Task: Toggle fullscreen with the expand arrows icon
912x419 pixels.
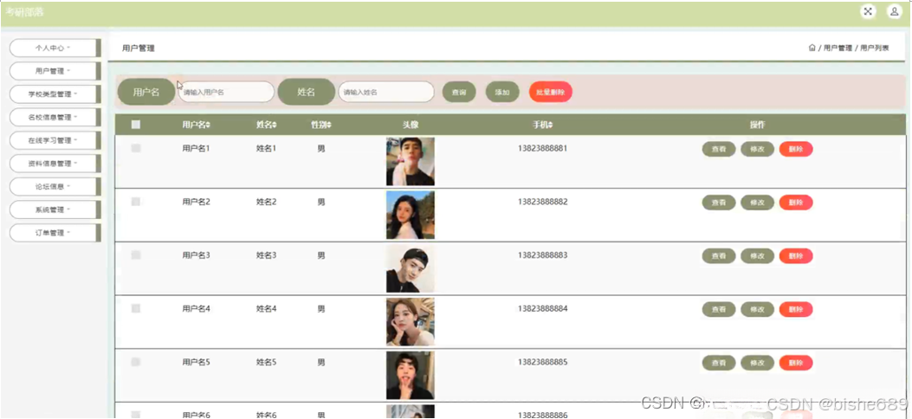Action: coord(868,11)
